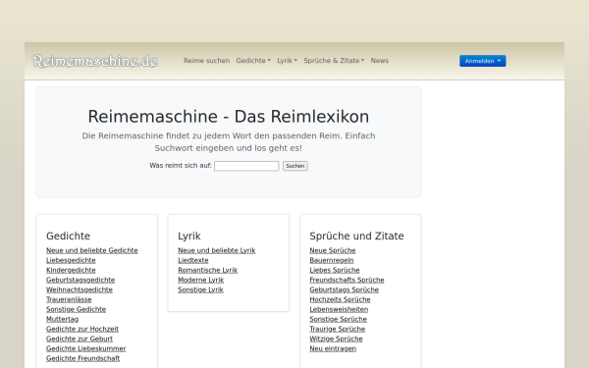
Task: Open the Sonstige Lyrik link
Action: coord(200,289)
